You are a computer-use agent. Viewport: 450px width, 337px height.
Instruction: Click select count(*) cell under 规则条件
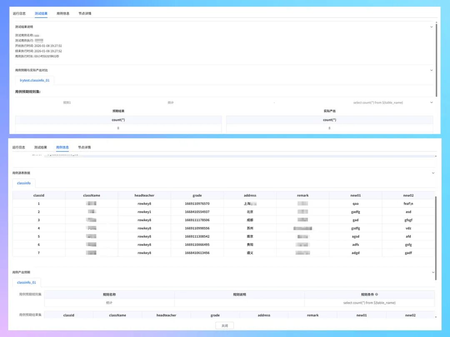(369, 303)
